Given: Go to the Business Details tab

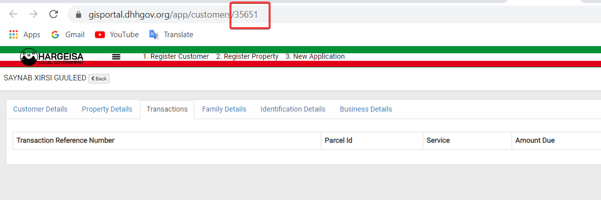Looking at the screenshot, I should pyautogui.click(x=366, y=109).
